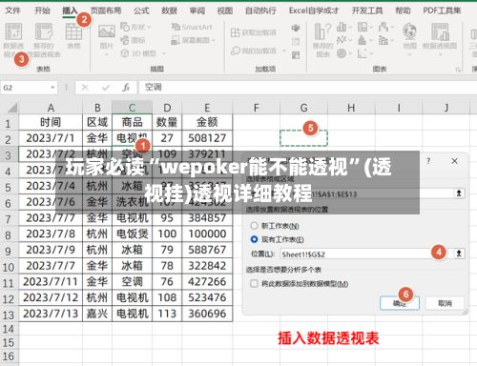Close the PivotTable dialog with X

click(x=455, y=161)
